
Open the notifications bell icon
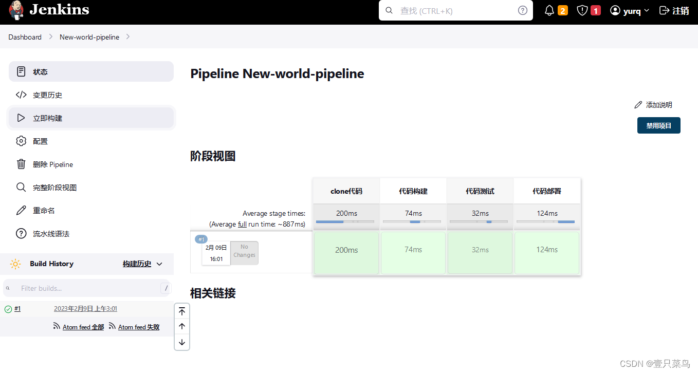click(x=549, y=10)
